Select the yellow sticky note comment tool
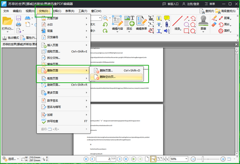The height and width of the screenshot is (164, 240). pyautogui.click(x=167, y=18)
